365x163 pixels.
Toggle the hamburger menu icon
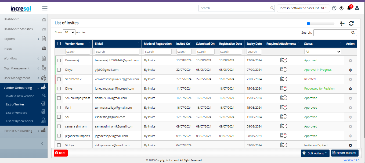45,8
